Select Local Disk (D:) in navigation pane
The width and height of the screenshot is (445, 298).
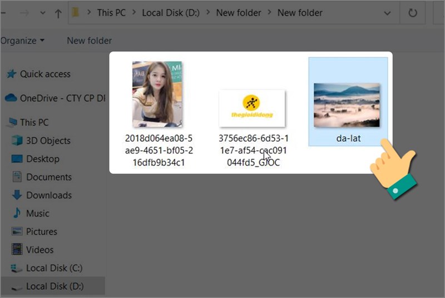[x=55, y=286]
